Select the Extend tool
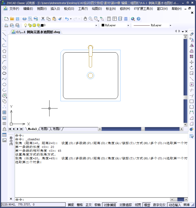The height and width of the screenshot is (208, 196). point(191,96)
